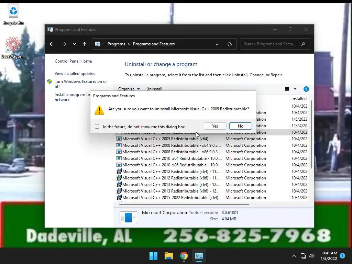Confirm uninstall by clicking Yes
This screenshot has width=352, height=264.
[x=215, y=126]
